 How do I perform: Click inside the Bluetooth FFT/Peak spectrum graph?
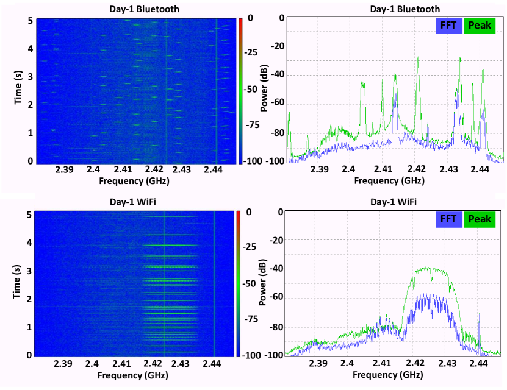pos(395,90)
